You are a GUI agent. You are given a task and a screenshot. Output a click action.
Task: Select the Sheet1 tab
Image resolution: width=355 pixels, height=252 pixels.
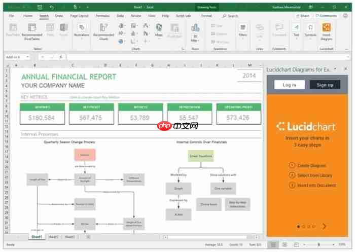click(x=37, y=237)
